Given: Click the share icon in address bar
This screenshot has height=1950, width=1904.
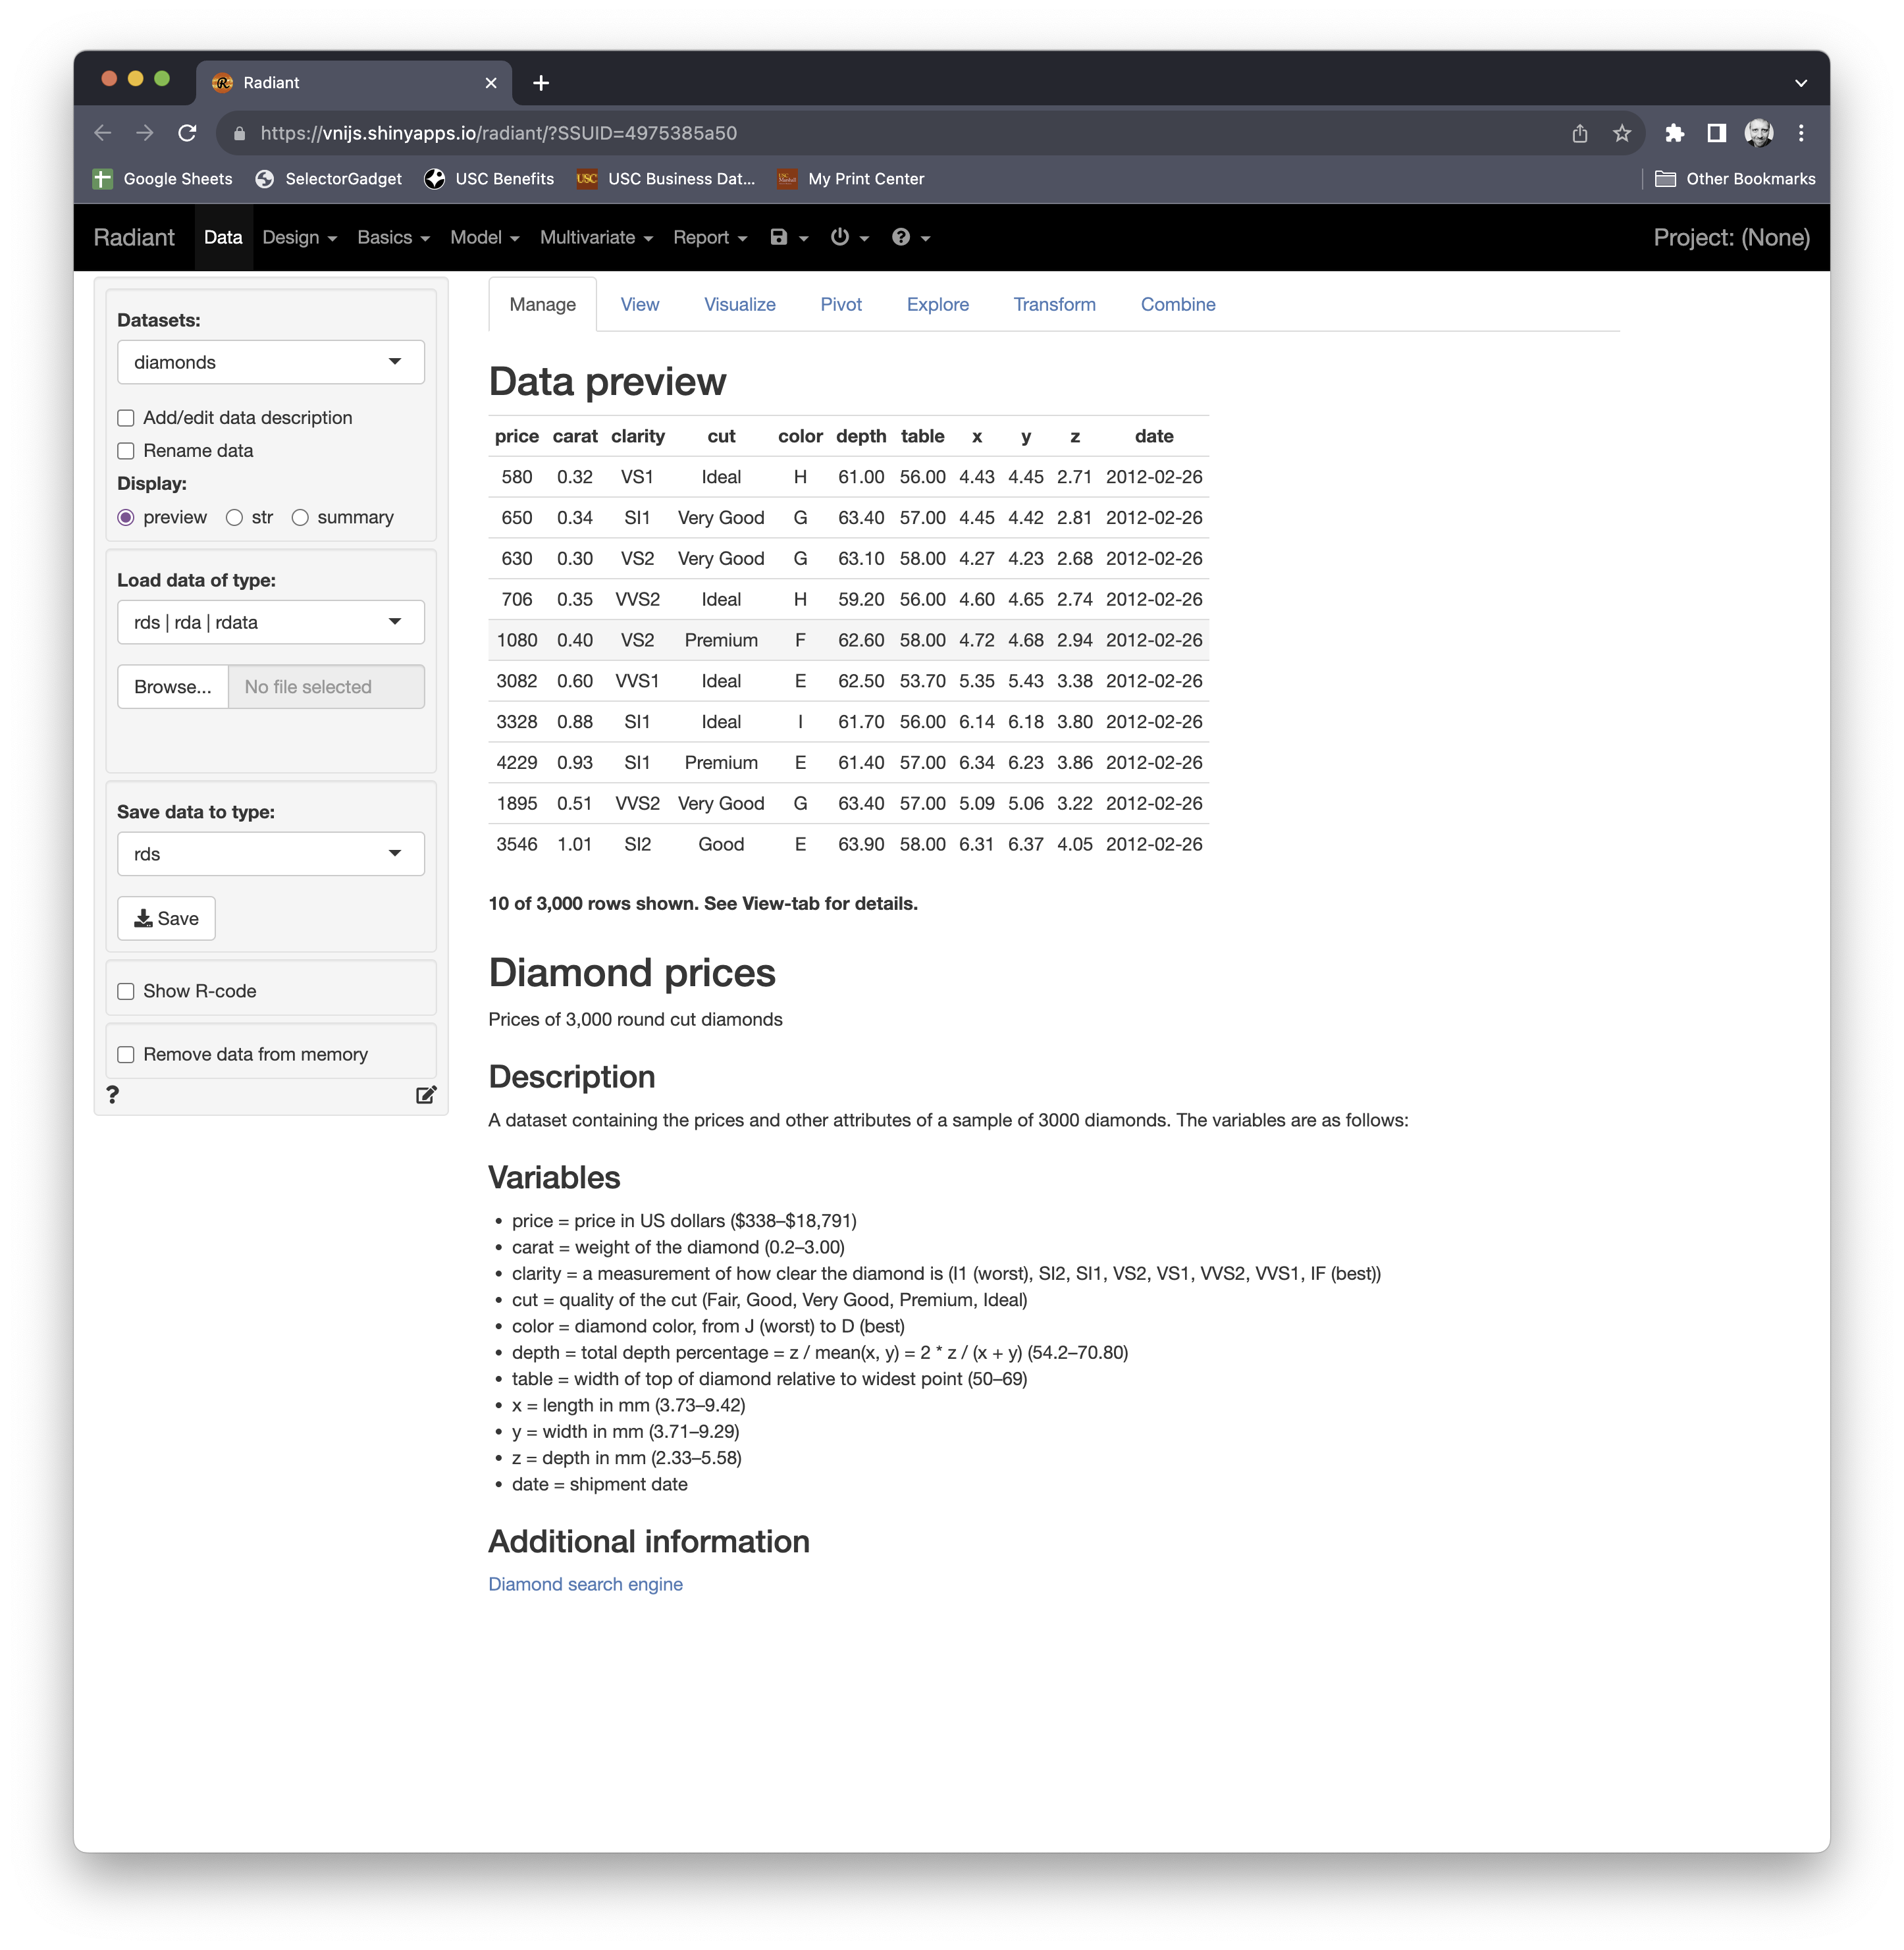Looking at the screenshot, I should (x=1579, y=133).
